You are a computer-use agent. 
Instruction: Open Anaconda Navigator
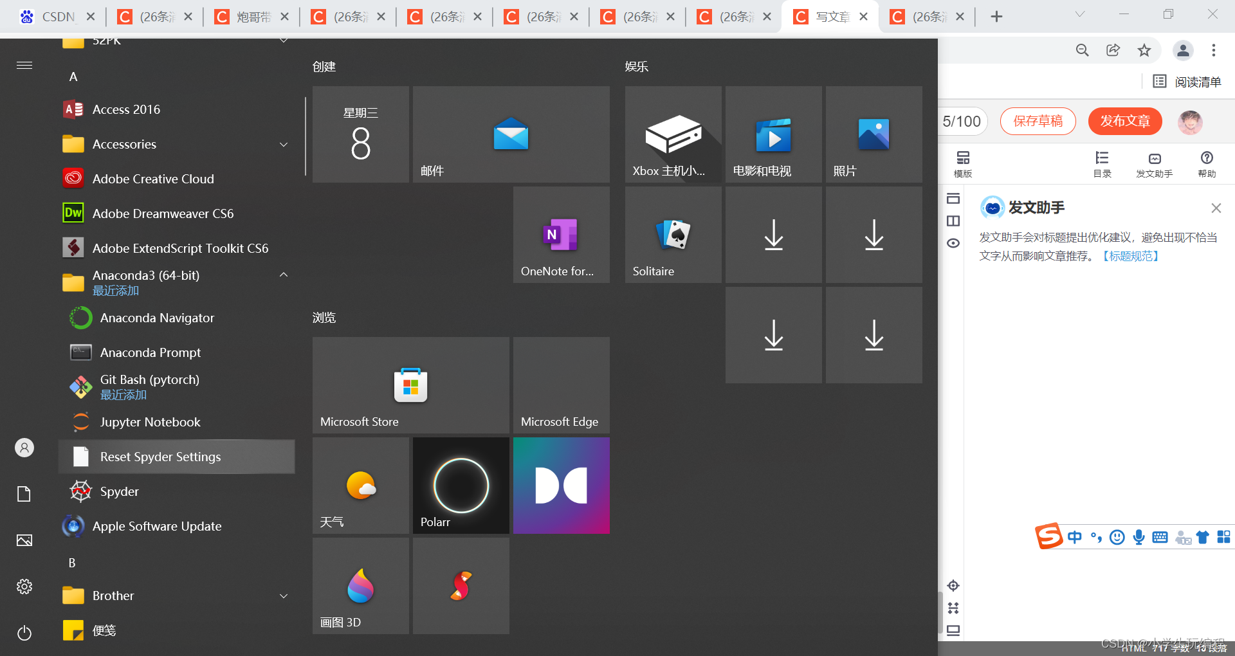click(x=177, y=318)
